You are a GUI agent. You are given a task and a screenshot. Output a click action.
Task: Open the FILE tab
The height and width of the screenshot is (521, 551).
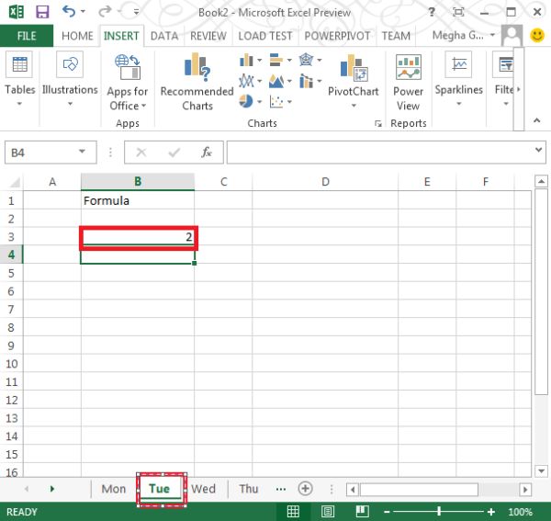point(27,36)
